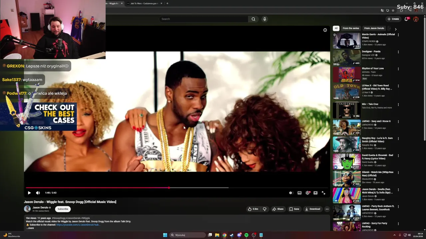Turn on subtitles/captions button
Image resolution: width=426 pixels, height=239 pixels.
[300, 193]
